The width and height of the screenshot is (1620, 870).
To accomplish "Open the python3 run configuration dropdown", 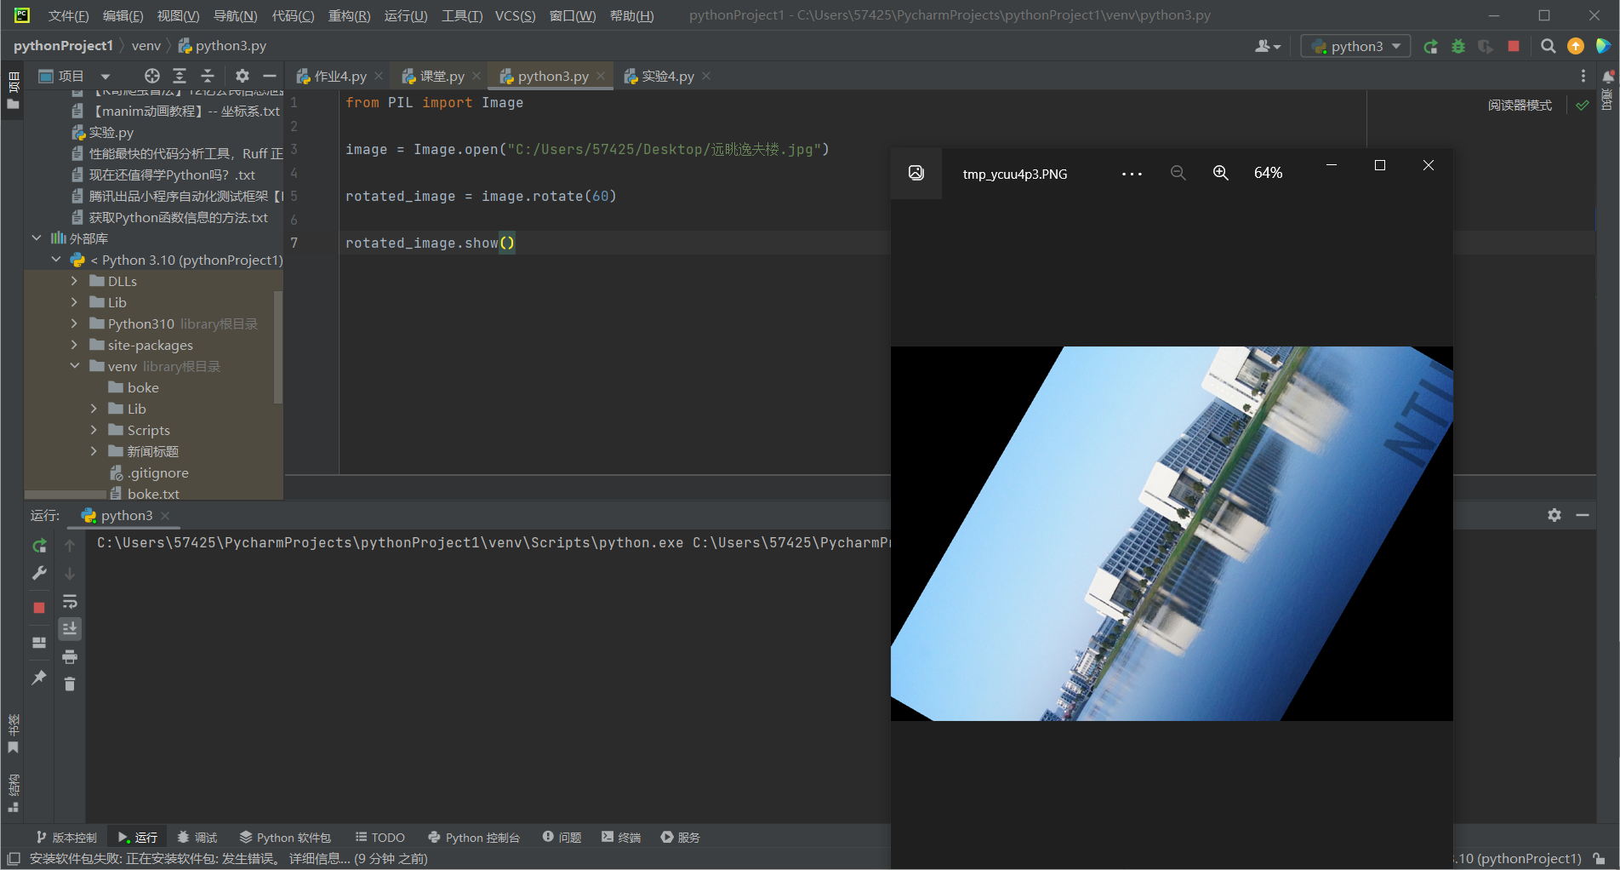I will coord(1355,47).
